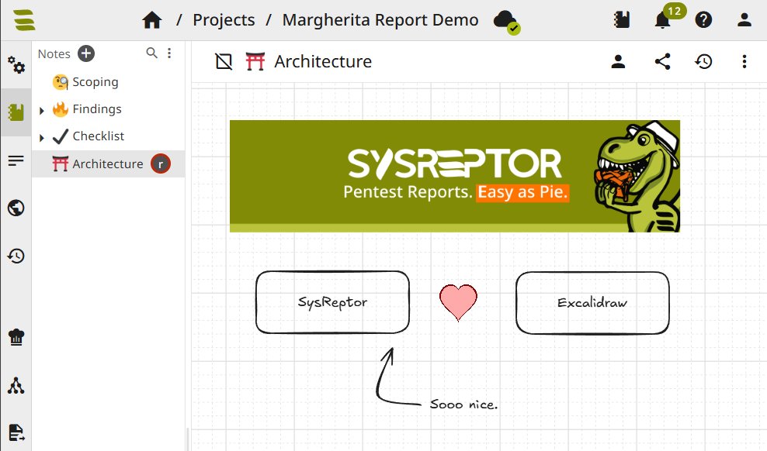
Task: Select the Notes notebook icon in sidebar
Action: [x=16, y=112]
